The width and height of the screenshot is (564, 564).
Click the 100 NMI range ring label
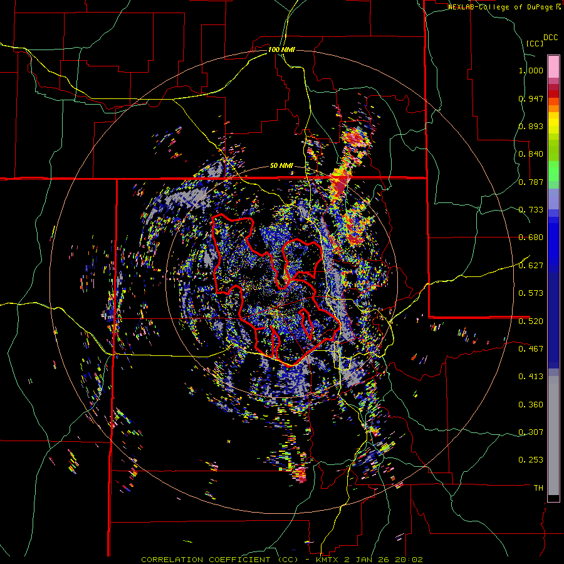click(281, 50)
